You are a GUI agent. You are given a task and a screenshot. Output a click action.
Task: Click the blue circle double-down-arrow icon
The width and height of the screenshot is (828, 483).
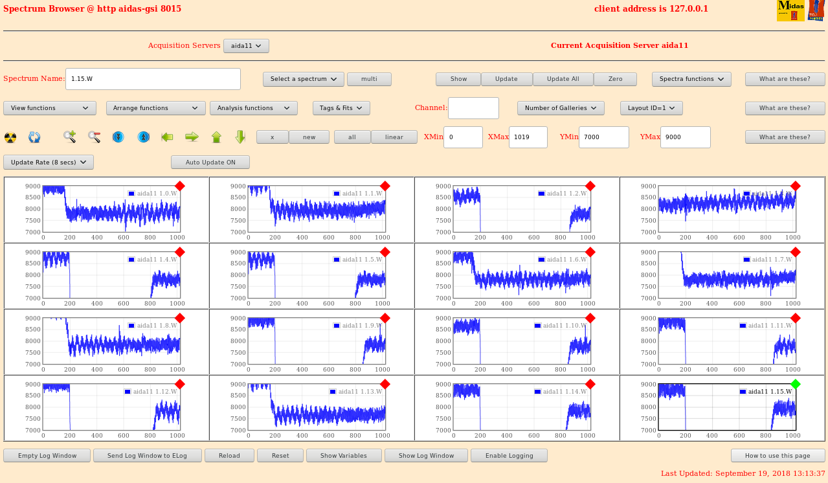(118, 137)
